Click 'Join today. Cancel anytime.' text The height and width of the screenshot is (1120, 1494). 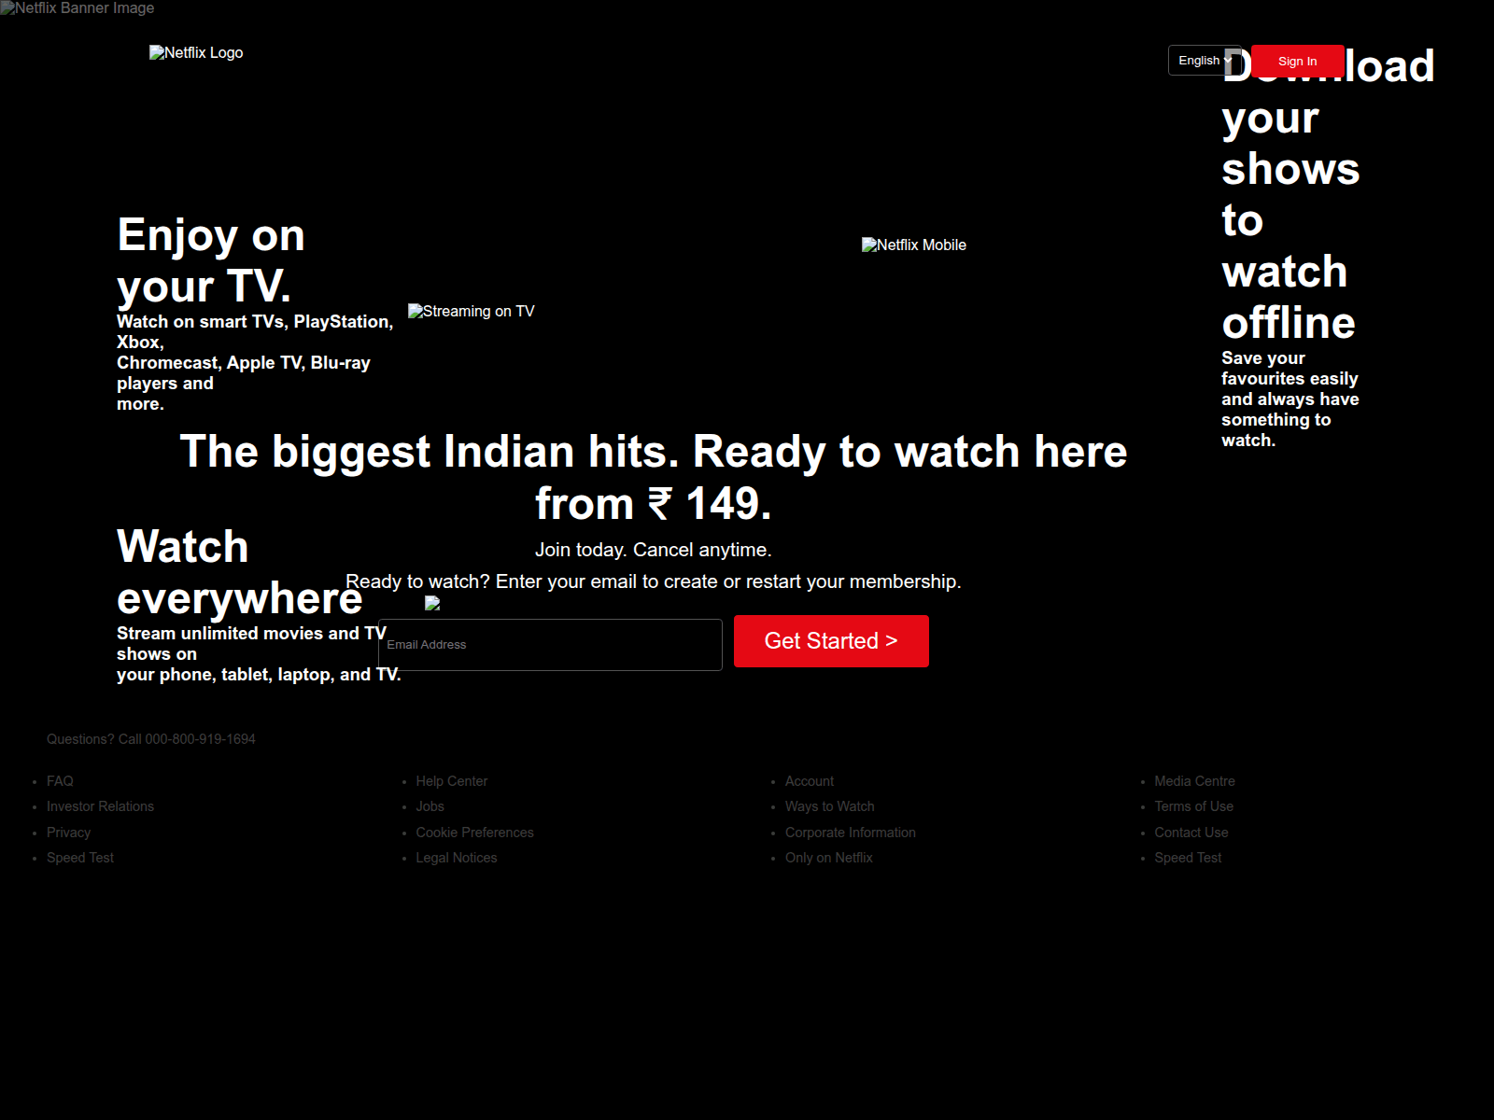pos(654,550)
